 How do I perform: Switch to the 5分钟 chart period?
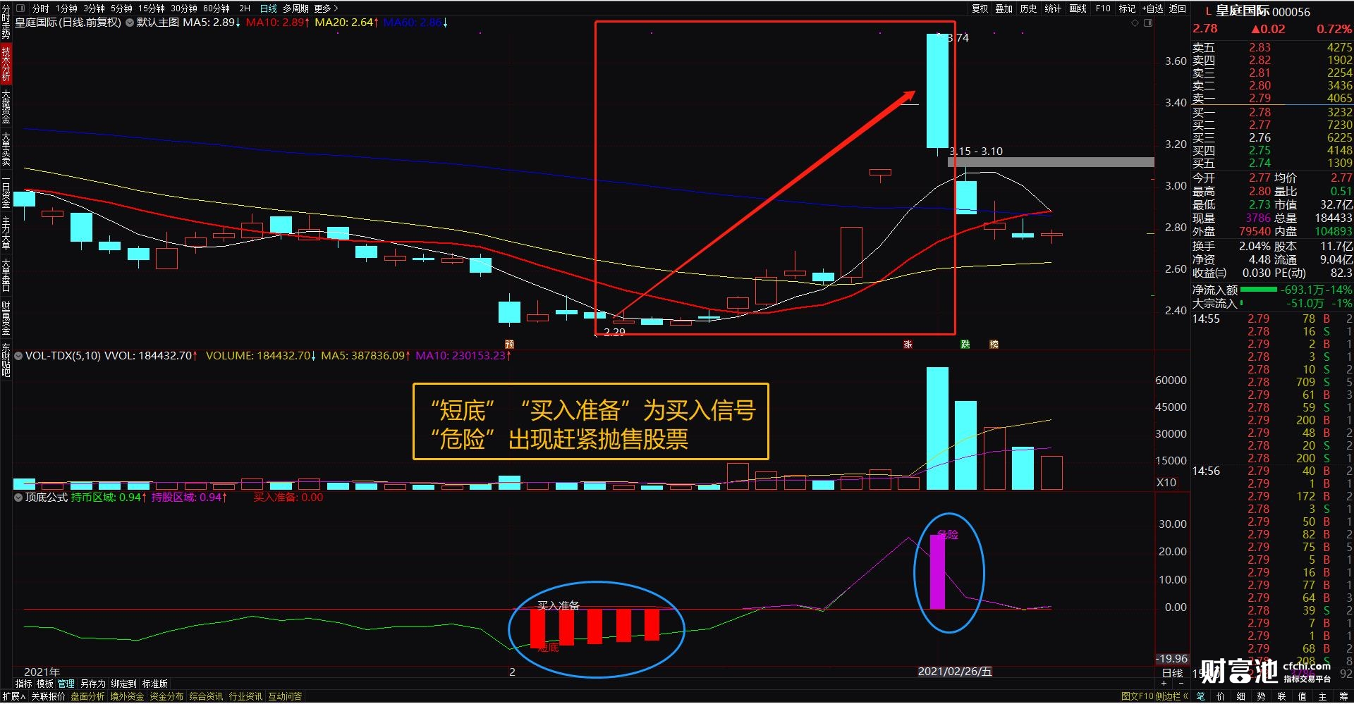(121, 8)
